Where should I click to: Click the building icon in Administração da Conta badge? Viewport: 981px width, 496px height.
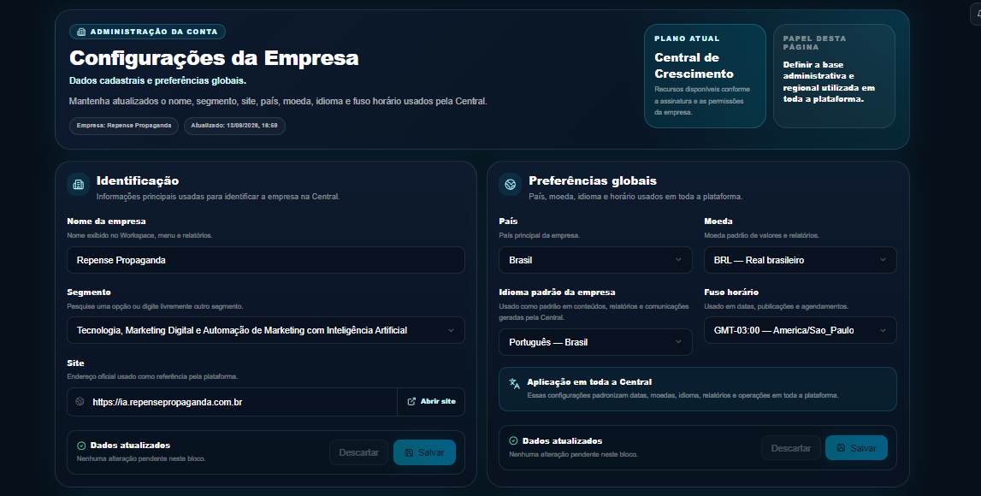pyautogui.click(x=81, y=32)
